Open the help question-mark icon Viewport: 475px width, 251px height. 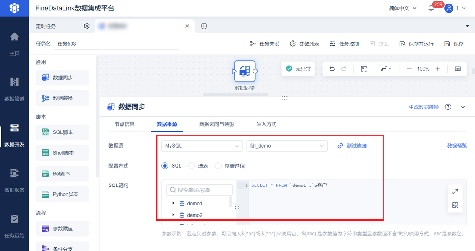click(x=448, y=107)
